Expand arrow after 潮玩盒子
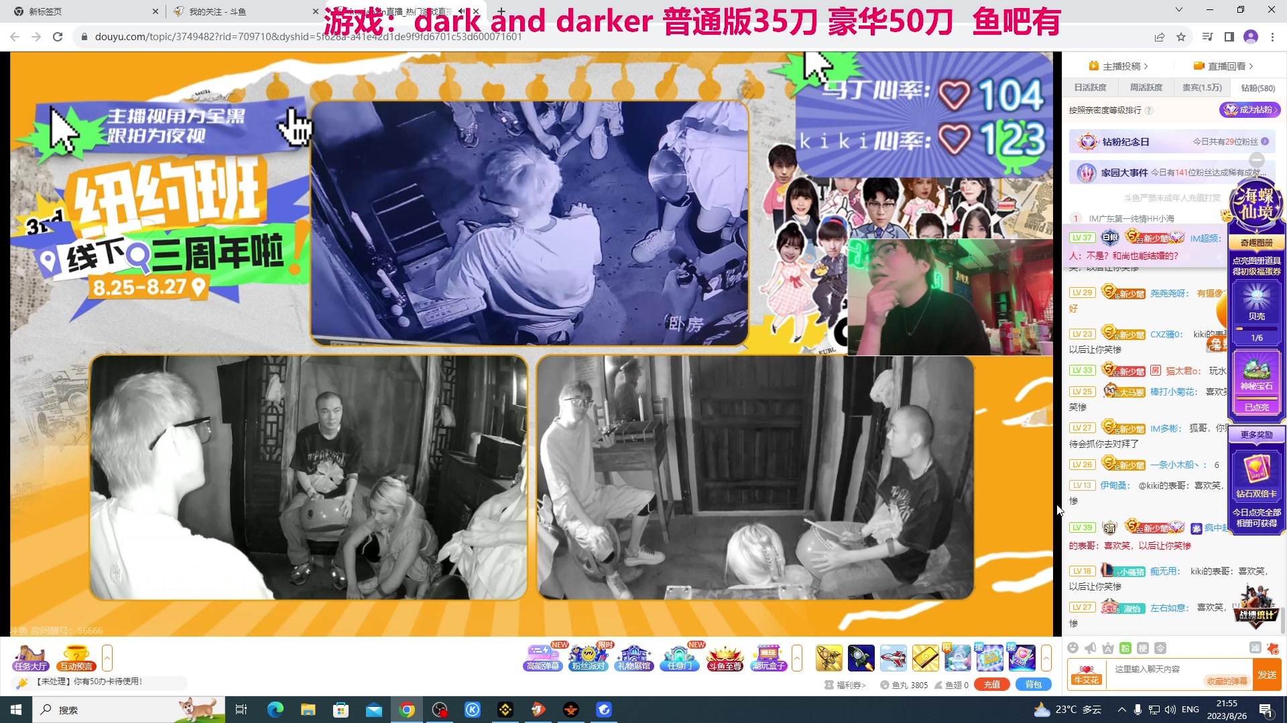Image resolution: width=1287 pixels, height=723 pixels. (x=797, y=658)
